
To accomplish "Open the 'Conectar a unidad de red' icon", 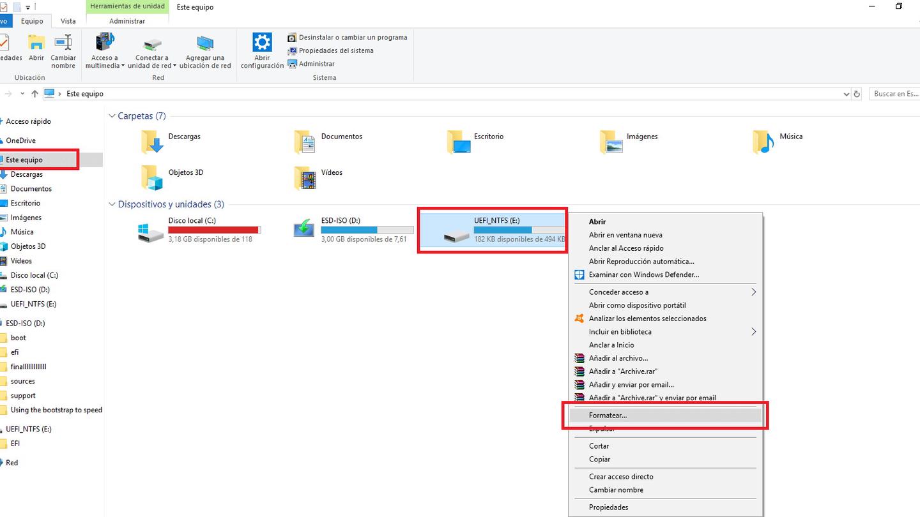I will 151,46.
